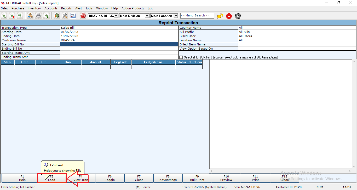Click the printer icon in toolbar
The width and height of the screenshot is (357, 190).
click(38, 16)
